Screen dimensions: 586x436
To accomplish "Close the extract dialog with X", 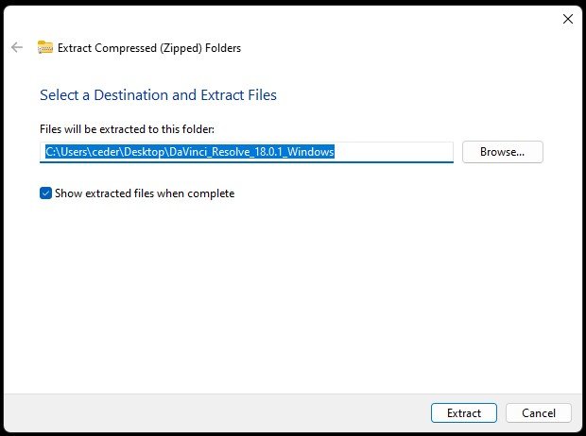I will (x=568, y=19).
